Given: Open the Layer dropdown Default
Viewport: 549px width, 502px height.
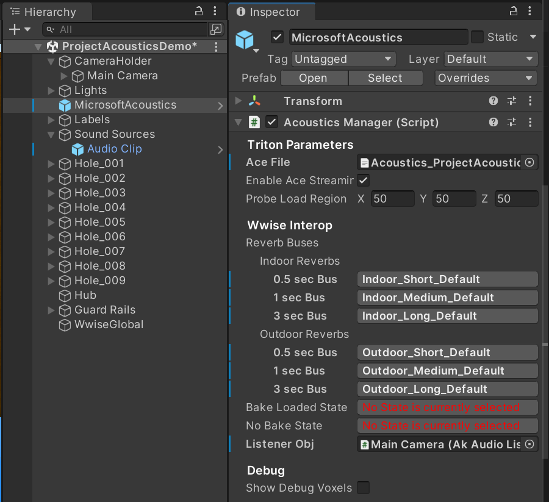Looking at the screenshot, I should pos(491,59).
